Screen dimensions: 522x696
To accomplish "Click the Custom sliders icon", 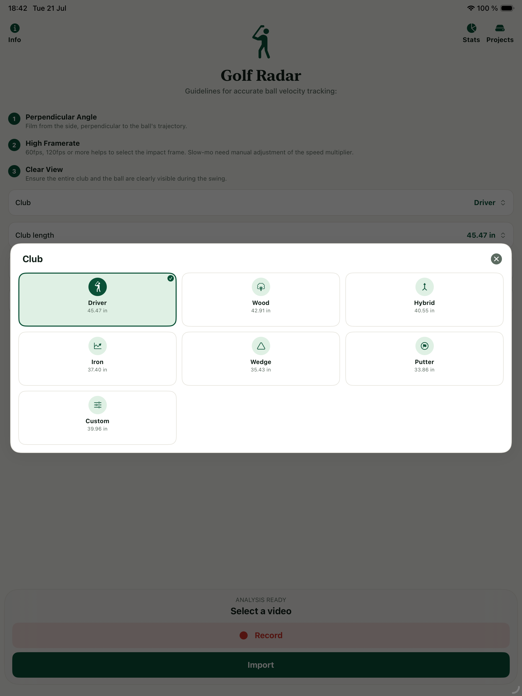I will 98,405.
